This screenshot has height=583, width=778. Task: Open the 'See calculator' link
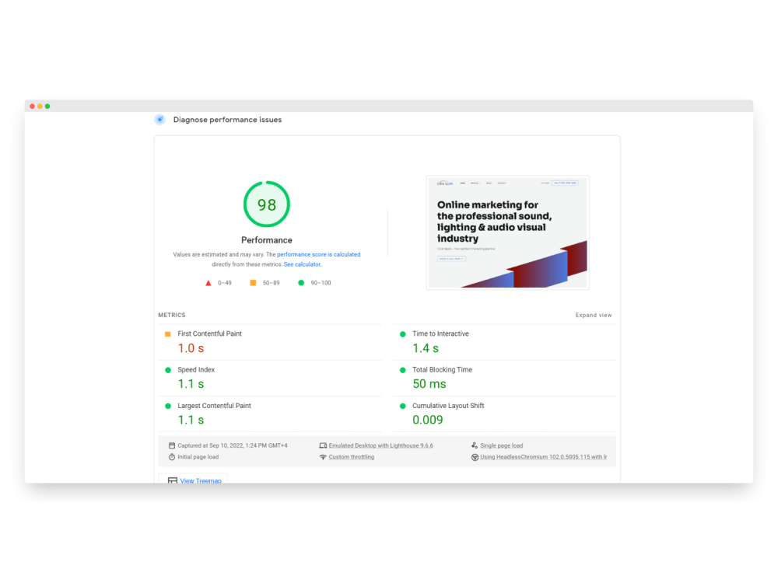tap(302, 264)
